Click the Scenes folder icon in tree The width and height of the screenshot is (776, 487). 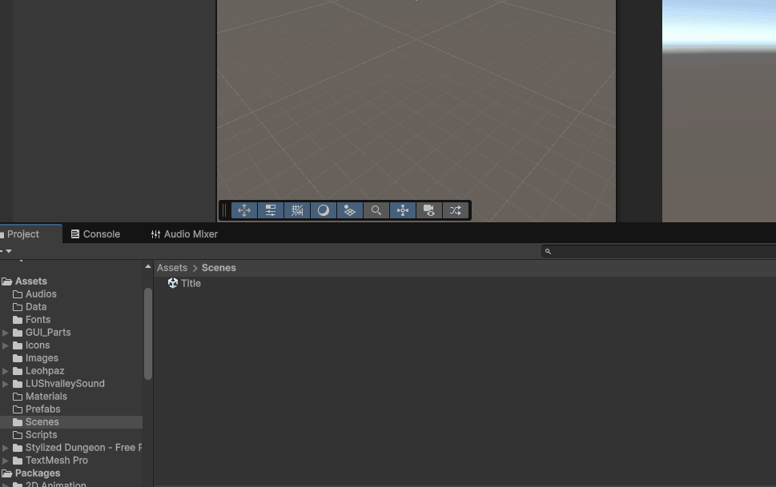pos(18,422)
